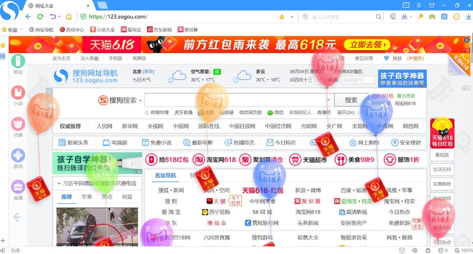Open the 天猫超市 promo link

(309, 159)
